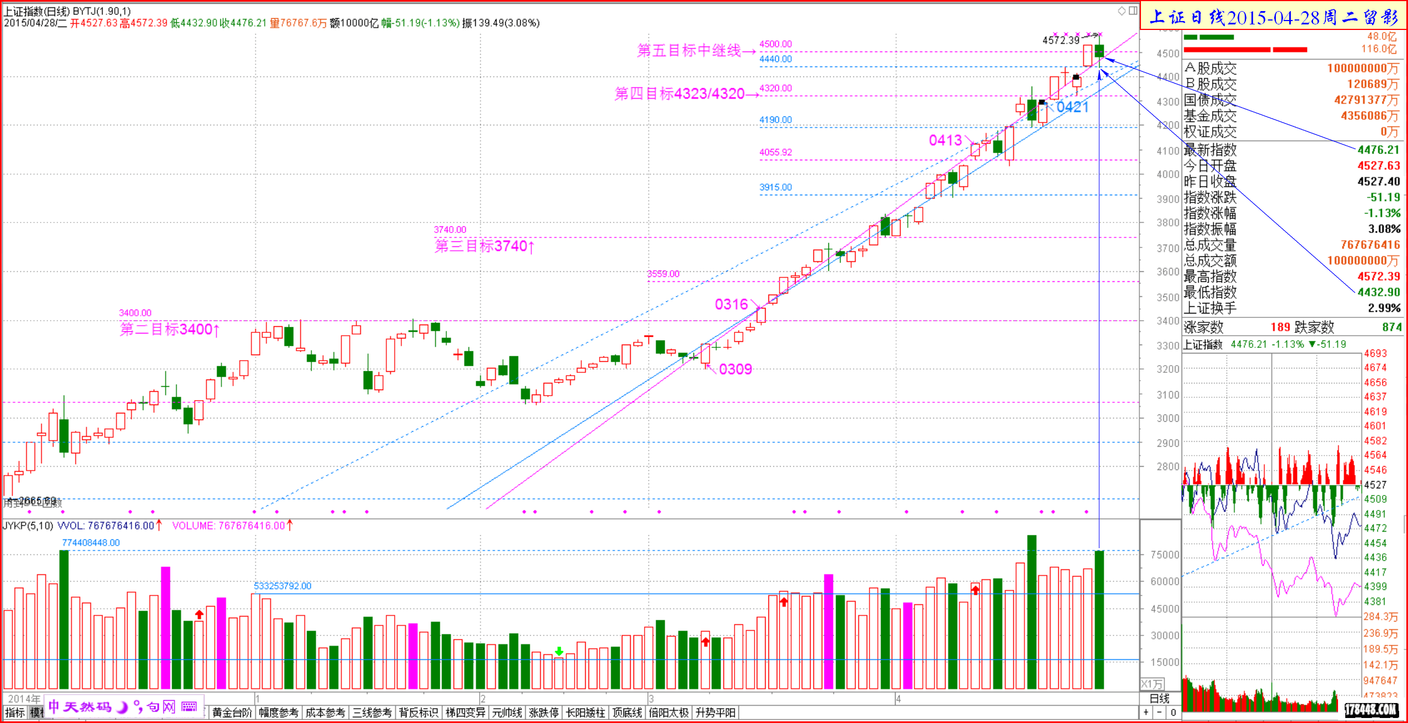Screen dimensions: 1408x723
Task: Click the 涨家数 189 count
Action: point(1280,327)
